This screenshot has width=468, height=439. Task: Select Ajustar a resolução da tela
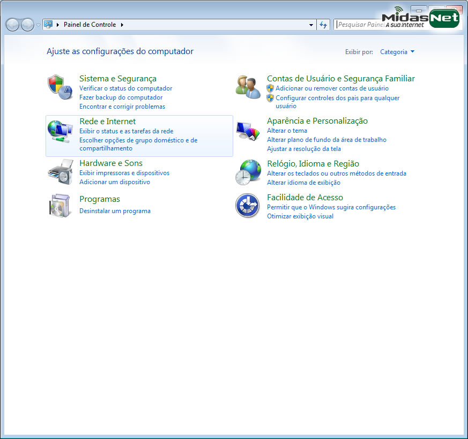303,149
